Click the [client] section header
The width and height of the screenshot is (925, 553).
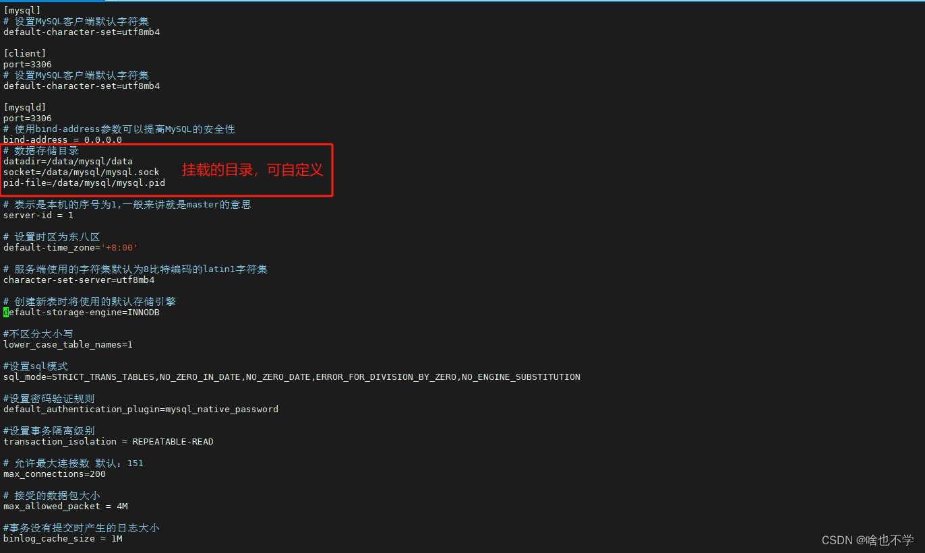(24, 53)
